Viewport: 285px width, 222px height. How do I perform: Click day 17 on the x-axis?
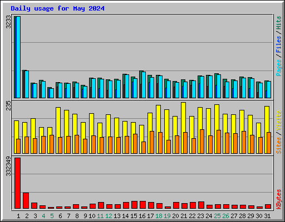pos(150,216)
